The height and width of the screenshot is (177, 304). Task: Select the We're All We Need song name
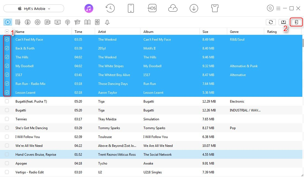pyautogui.click(x=29, y=145)
